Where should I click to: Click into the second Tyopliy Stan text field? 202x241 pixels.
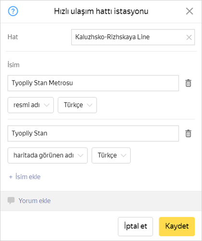[x=93, y=134]
